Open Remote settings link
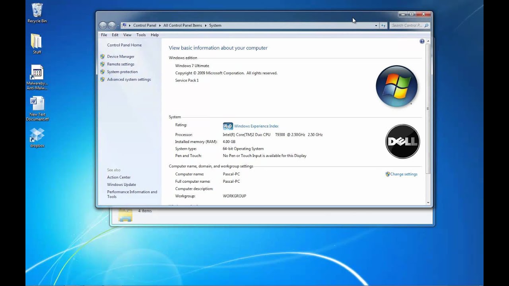The image size is (509, 286). pos(120,64)
